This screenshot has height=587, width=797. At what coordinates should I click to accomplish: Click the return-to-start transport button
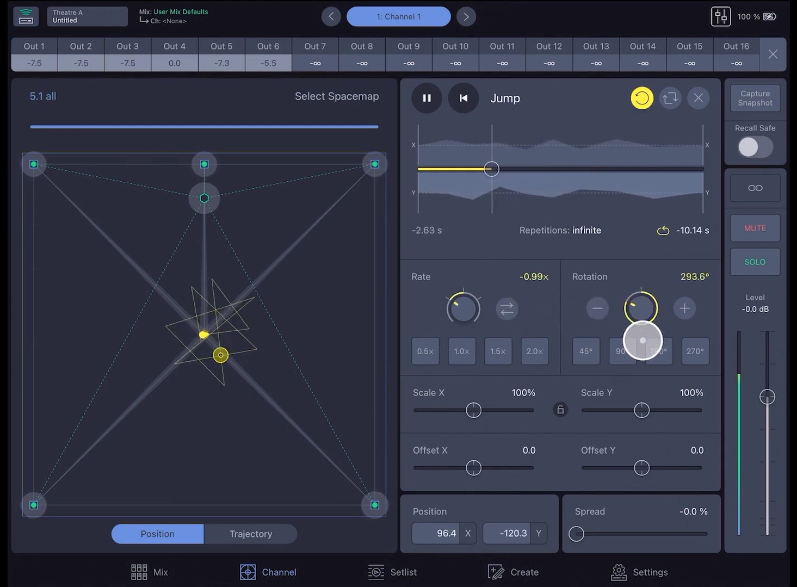click(x=463, y=98)
